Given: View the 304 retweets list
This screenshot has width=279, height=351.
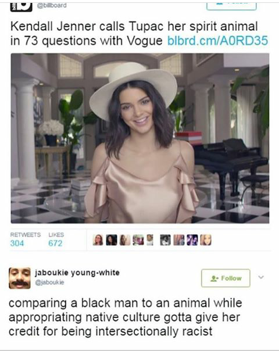Looking at the screenshot, I should (x=26, y=239).
